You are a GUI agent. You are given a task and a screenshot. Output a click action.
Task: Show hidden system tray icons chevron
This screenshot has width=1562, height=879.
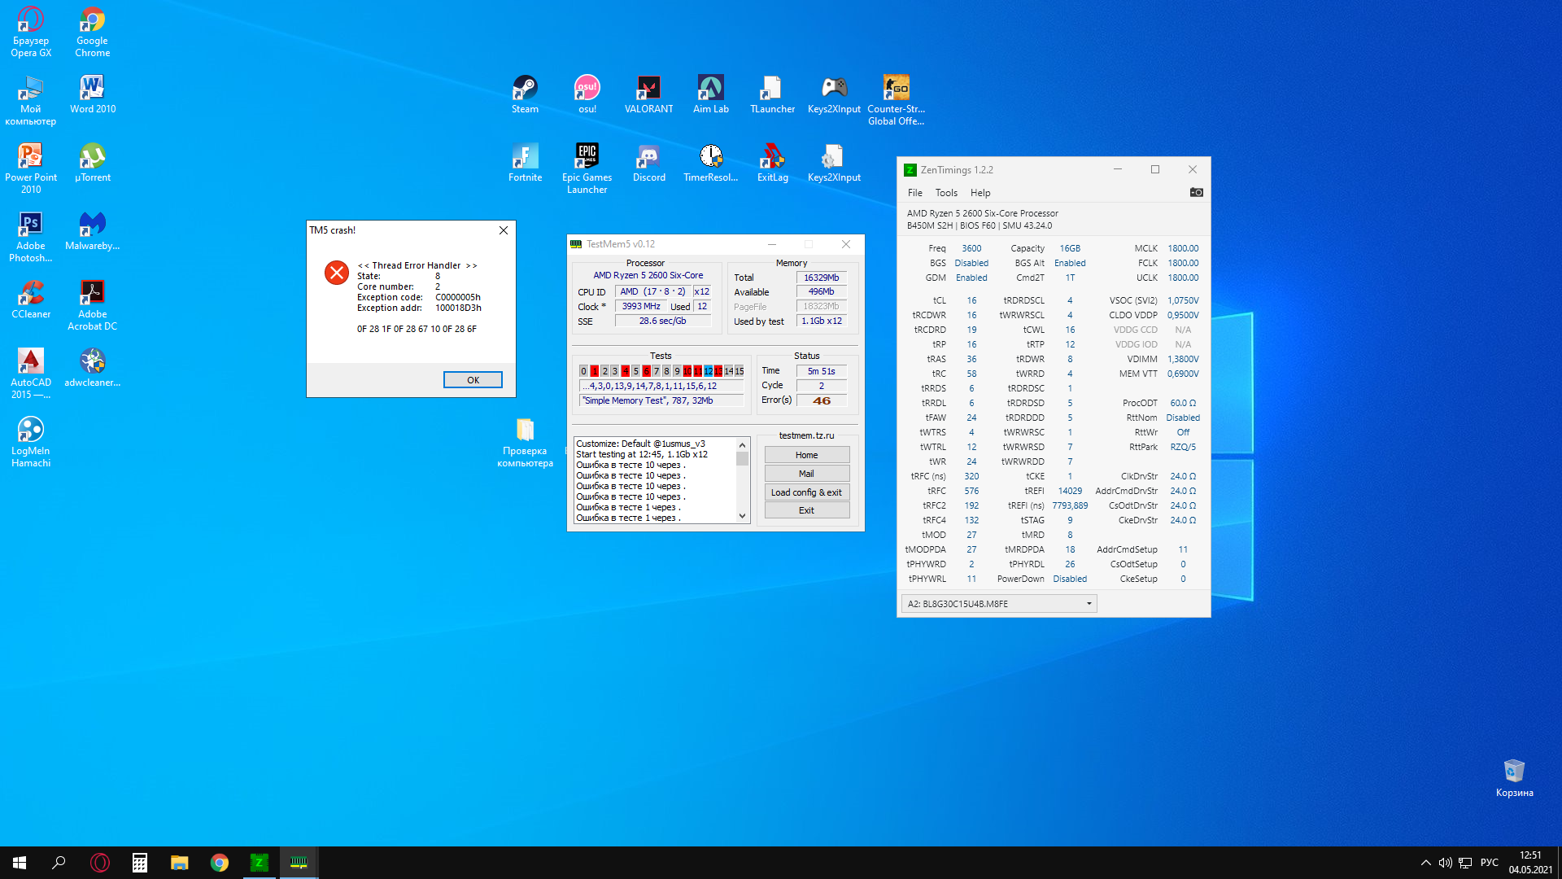pyautogui.click(x=1425, y=863)
